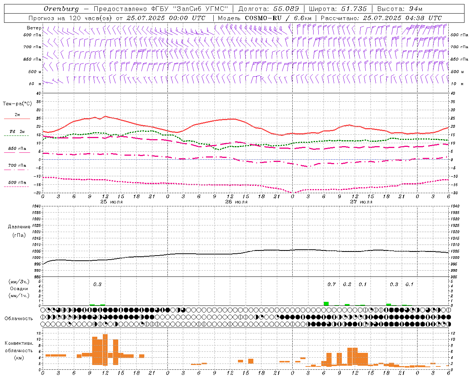Click the Осадки precipitation label

click(19, 289)
